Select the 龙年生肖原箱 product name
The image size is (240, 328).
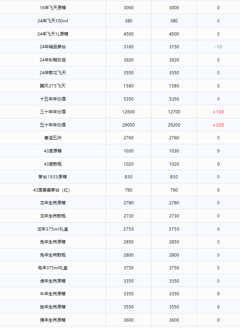pos(53,203)
